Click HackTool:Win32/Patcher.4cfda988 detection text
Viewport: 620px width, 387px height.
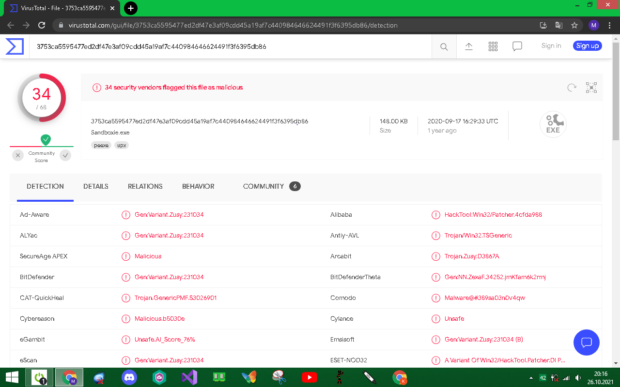(x=493, y=215)
